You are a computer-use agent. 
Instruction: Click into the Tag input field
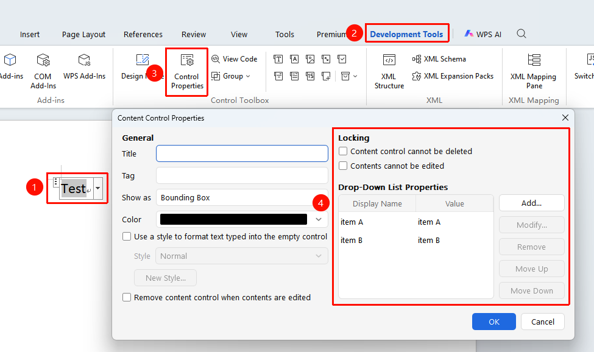pyautogui.click(x=242, y=175)
